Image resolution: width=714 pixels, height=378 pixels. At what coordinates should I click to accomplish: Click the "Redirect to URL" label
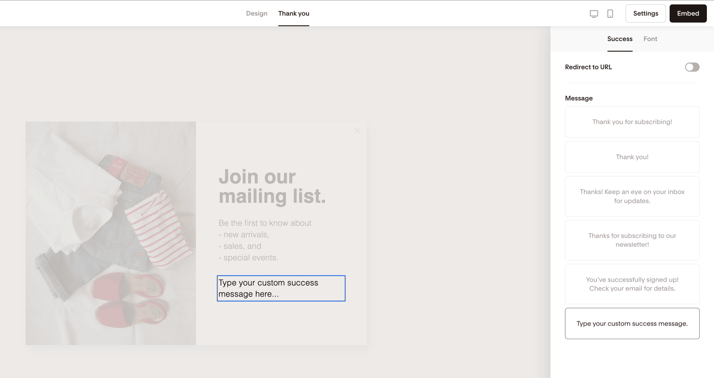point(588,67)
